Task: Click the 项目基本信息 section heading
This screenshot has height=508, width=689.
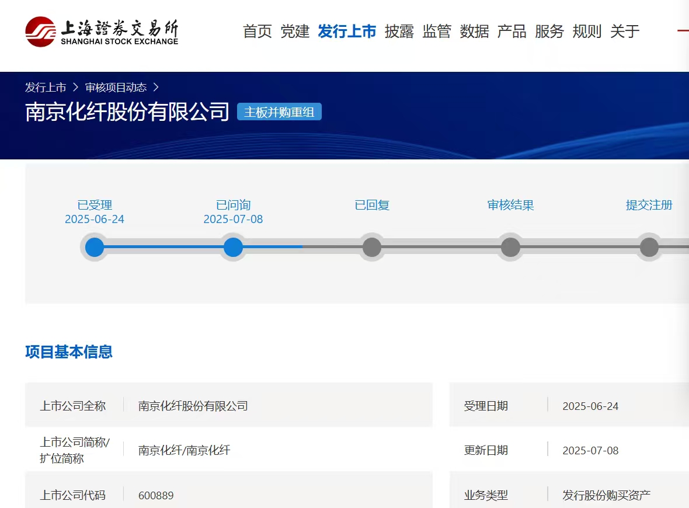Action: click(69, 352)
